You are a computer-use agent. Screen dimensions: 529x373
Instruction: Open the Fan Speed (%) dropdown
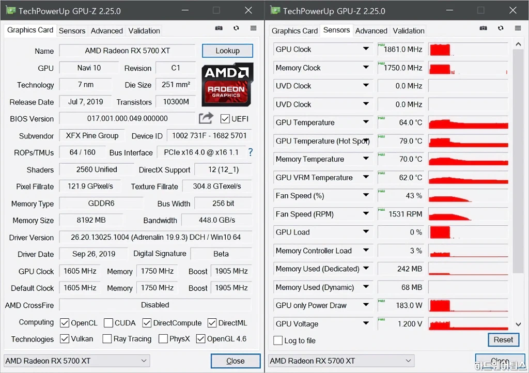coord(366,195)
